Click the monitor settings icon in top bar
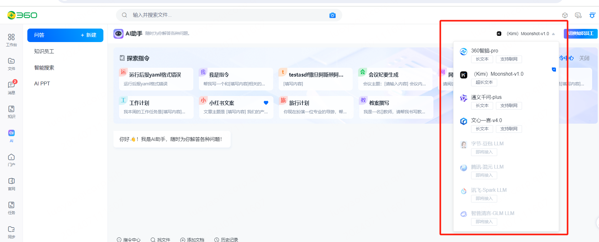Viewport: 599px width, 242px height. click(578, 15)
